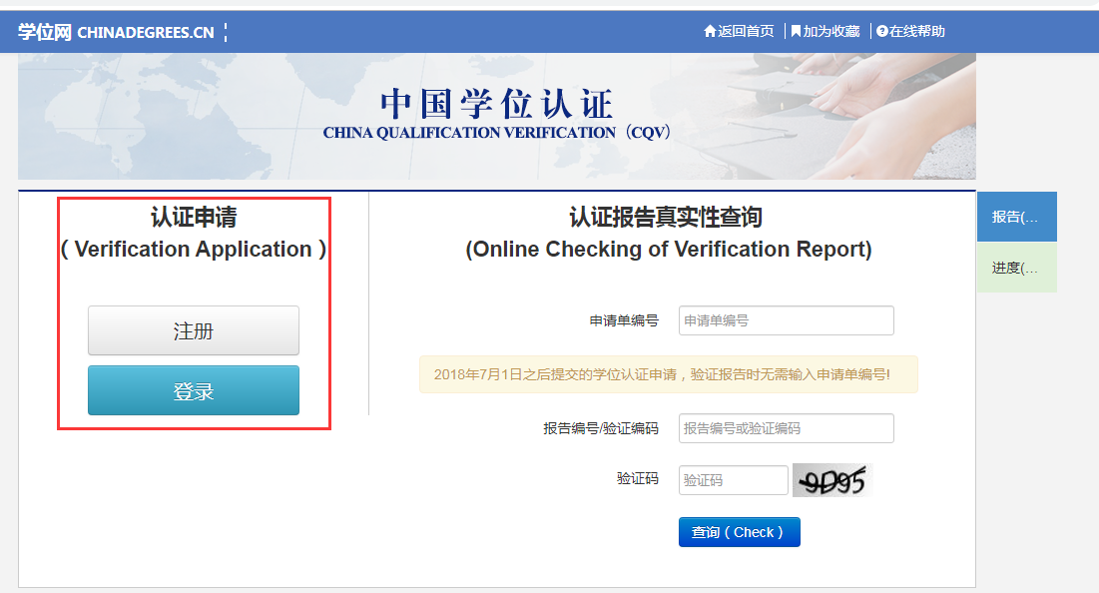Click the 申请单编号 field label
The height and width of the screenshot is (593, 1099).
click(x=624, y=320)
